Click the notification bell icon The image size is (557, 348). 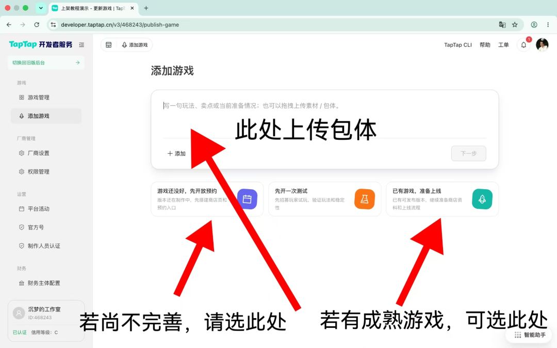coord(523,45)
